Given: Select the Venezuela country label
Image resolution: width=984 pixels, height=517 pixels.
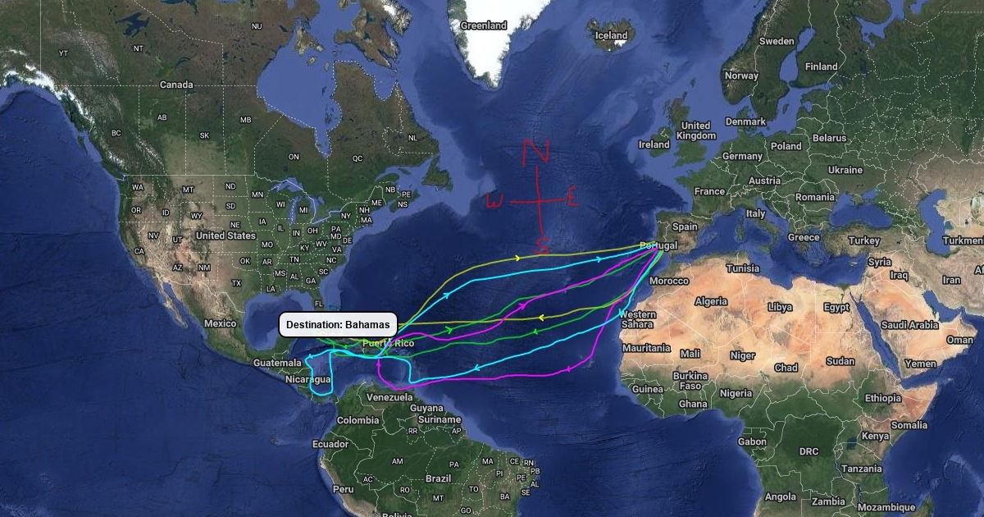Looking at the screenshot, I should click(x=389, y=397).
